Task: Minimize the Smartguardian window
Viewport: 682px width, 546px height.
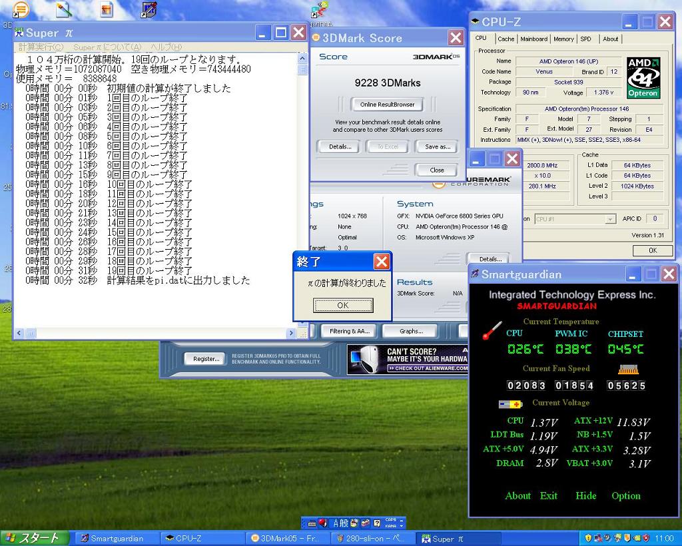Action: coord(633,274)
